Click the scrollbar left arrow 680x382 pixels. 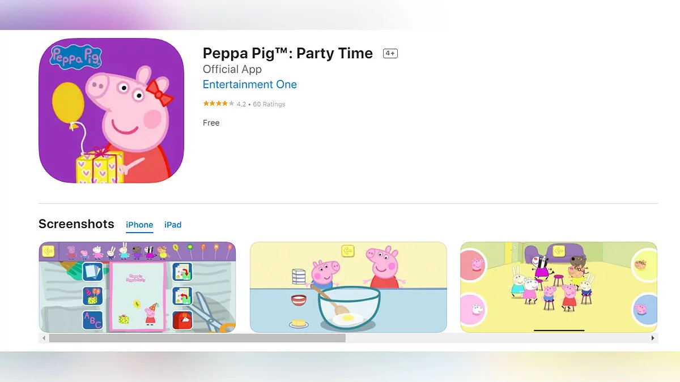pyautogui.click(x=42, y=338)
